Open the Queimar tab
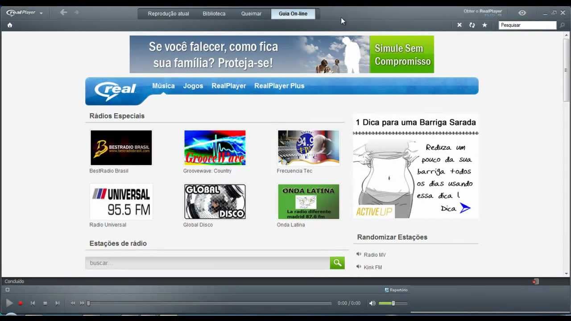 click(x=251, y=14)
